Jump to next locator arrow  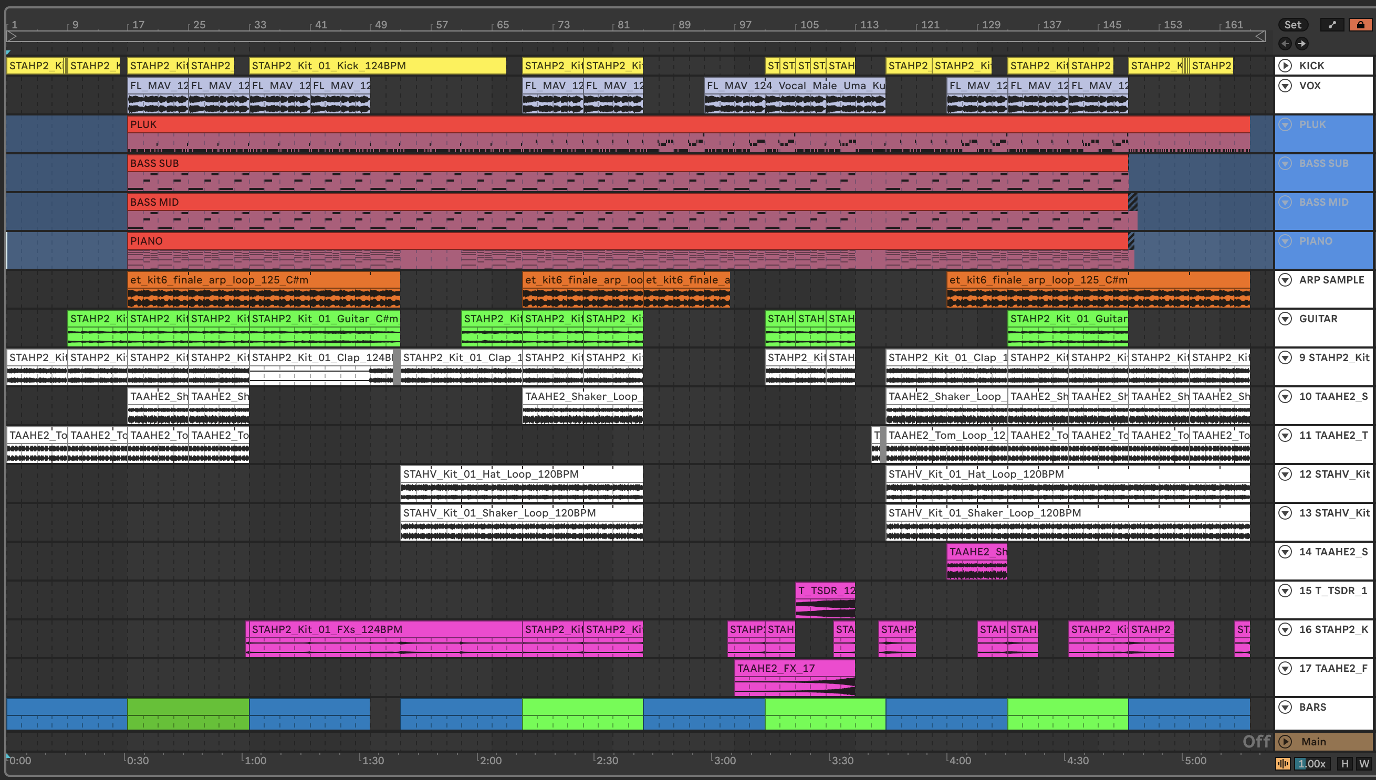[1301, 44]
